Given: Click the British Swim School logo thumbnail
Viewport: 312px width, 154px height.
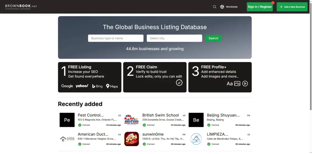Looking at the screenshot, I should pyautogui.click(x=132, y=120).
